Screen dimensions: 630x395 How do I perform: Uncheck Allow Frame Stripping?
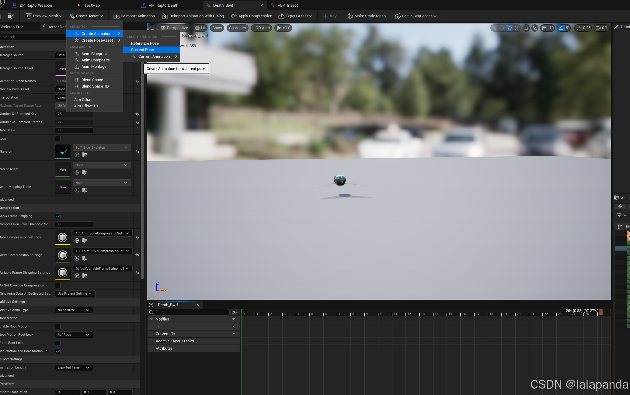[x=58, y=216]
